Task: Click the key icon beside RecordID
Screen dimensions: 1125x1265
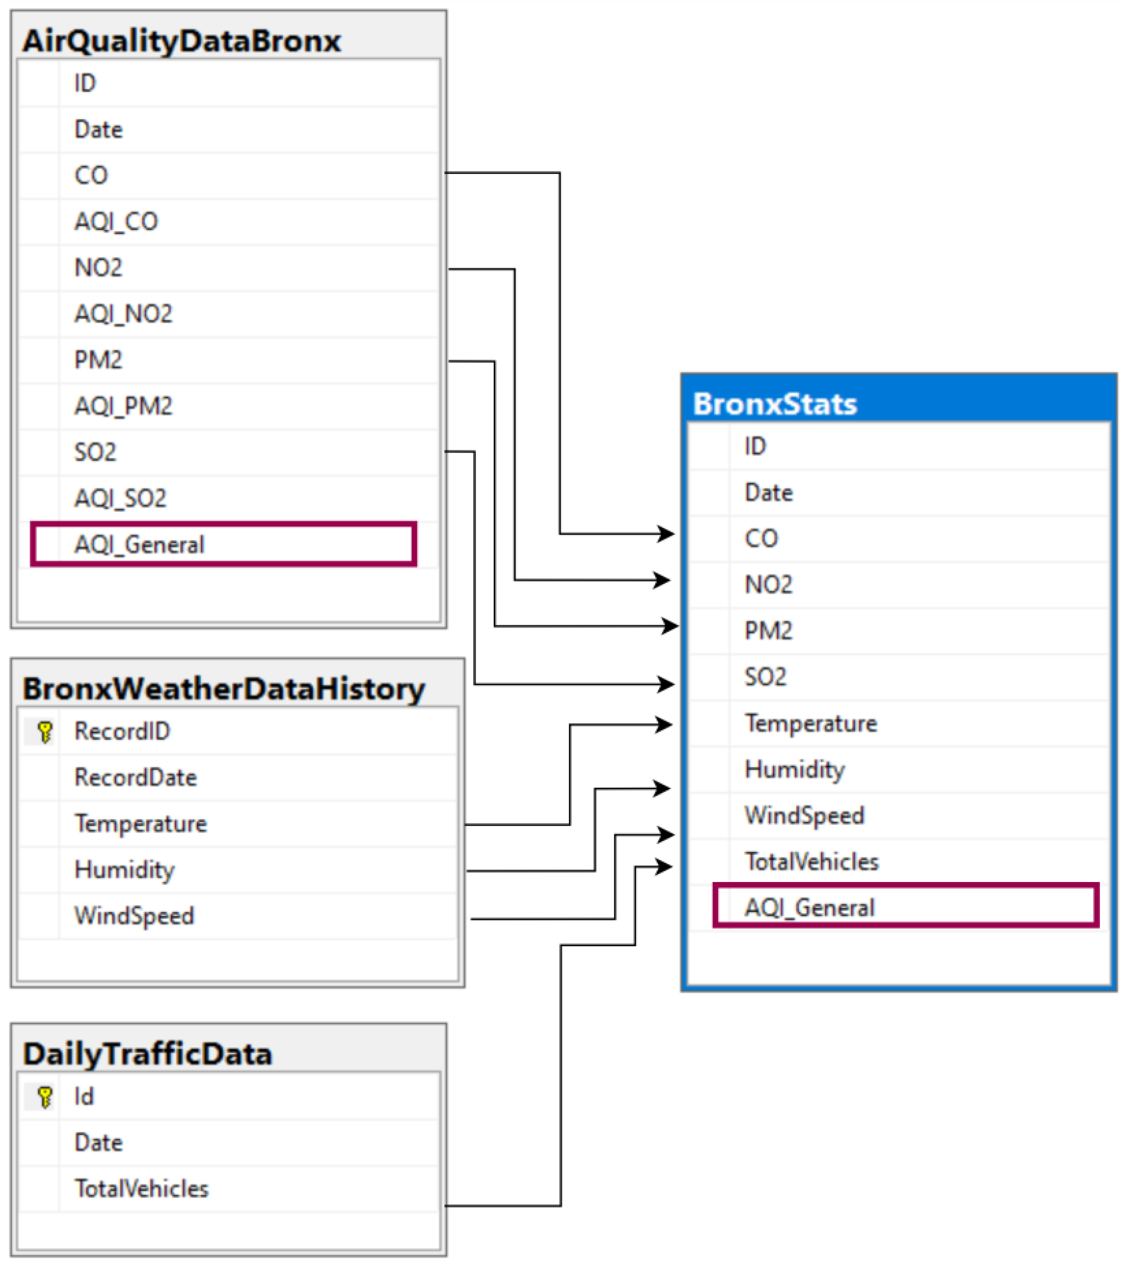Action: pos(45,731)
